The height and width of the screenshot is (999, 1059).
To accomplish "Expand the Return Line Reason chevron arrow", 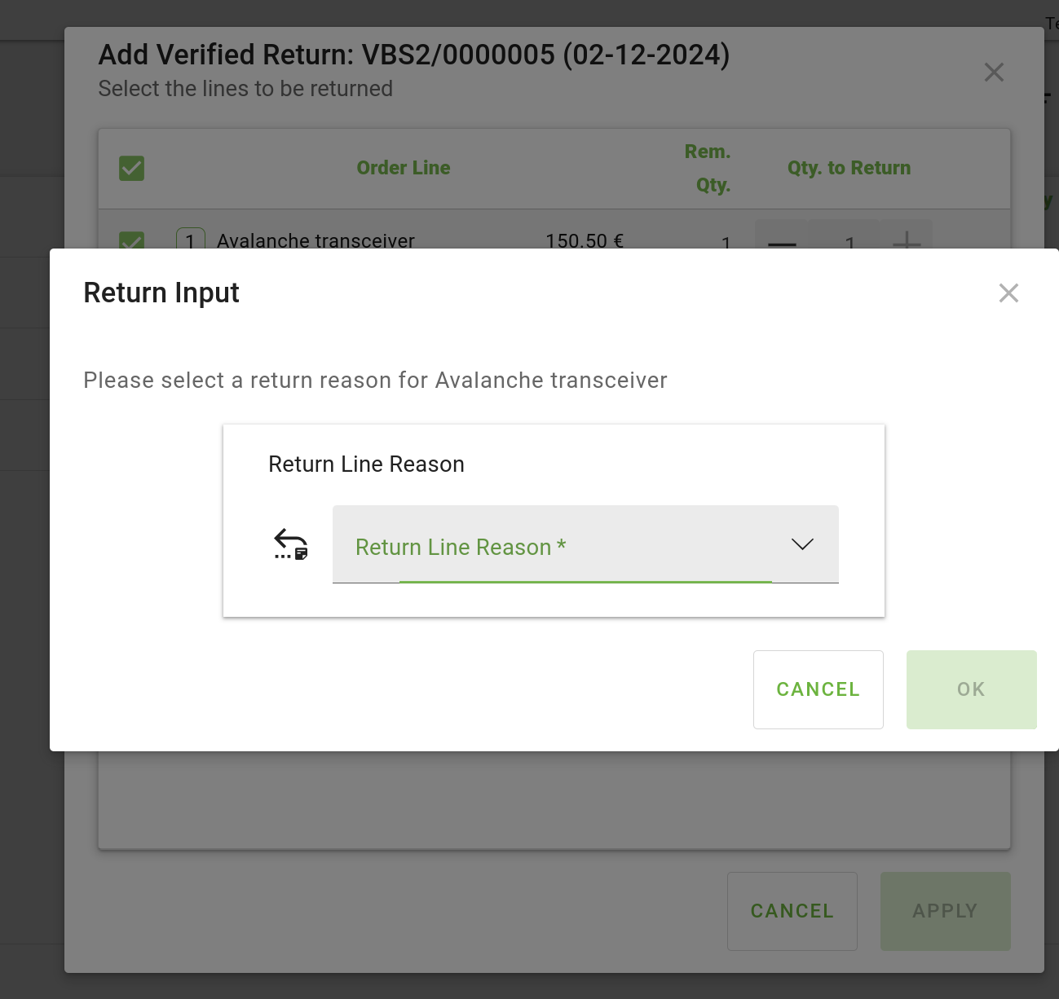I will pos(802,544).
